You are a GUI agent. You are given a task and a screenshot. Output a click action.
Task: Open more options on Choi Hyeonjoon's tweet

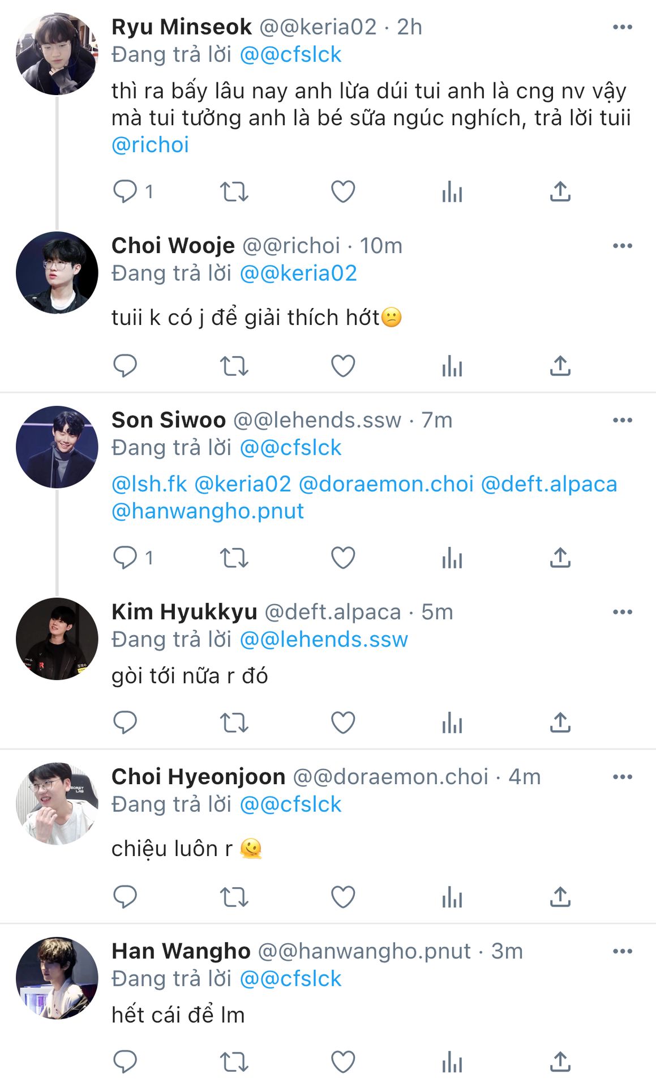(622, 777)
